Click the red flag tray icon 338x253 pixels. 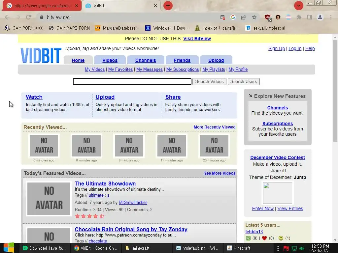[x=286, y=248]
